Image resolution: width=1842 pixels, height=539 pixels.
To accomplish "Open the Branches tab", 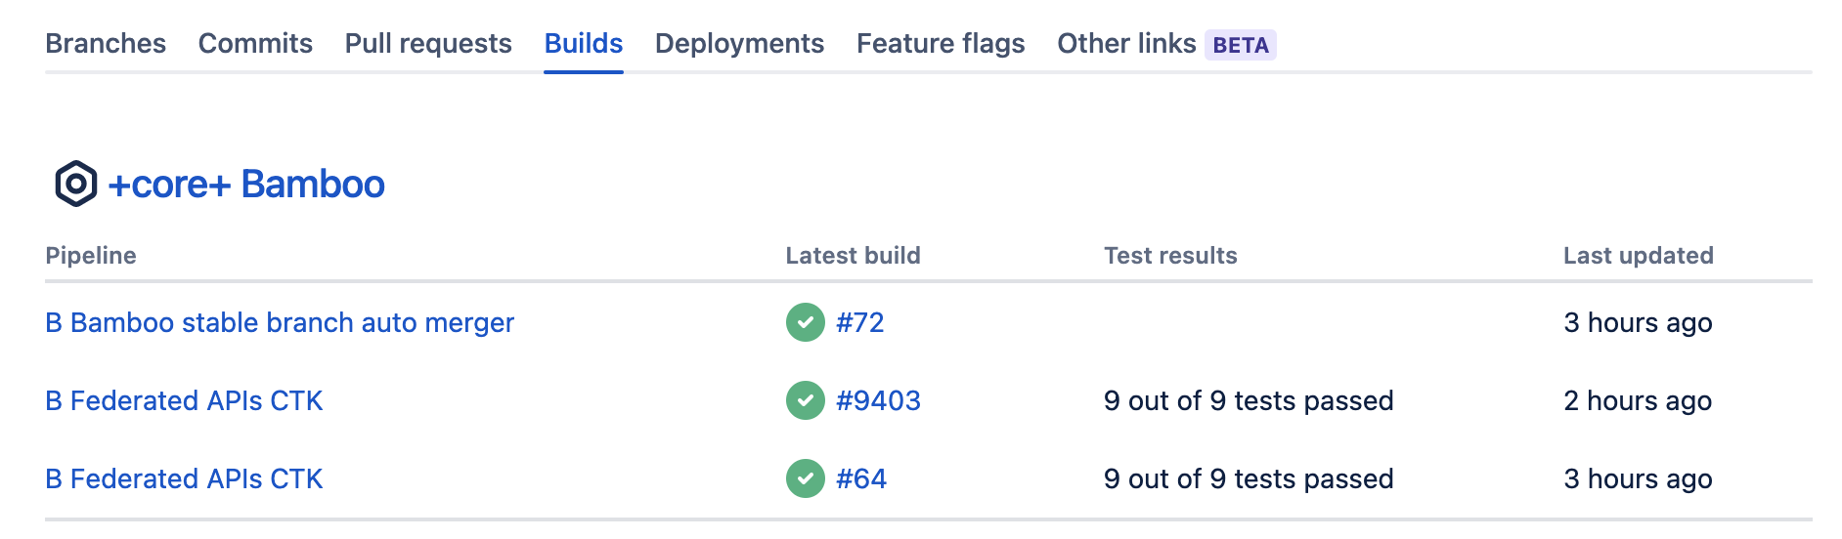I will (106, 44).
